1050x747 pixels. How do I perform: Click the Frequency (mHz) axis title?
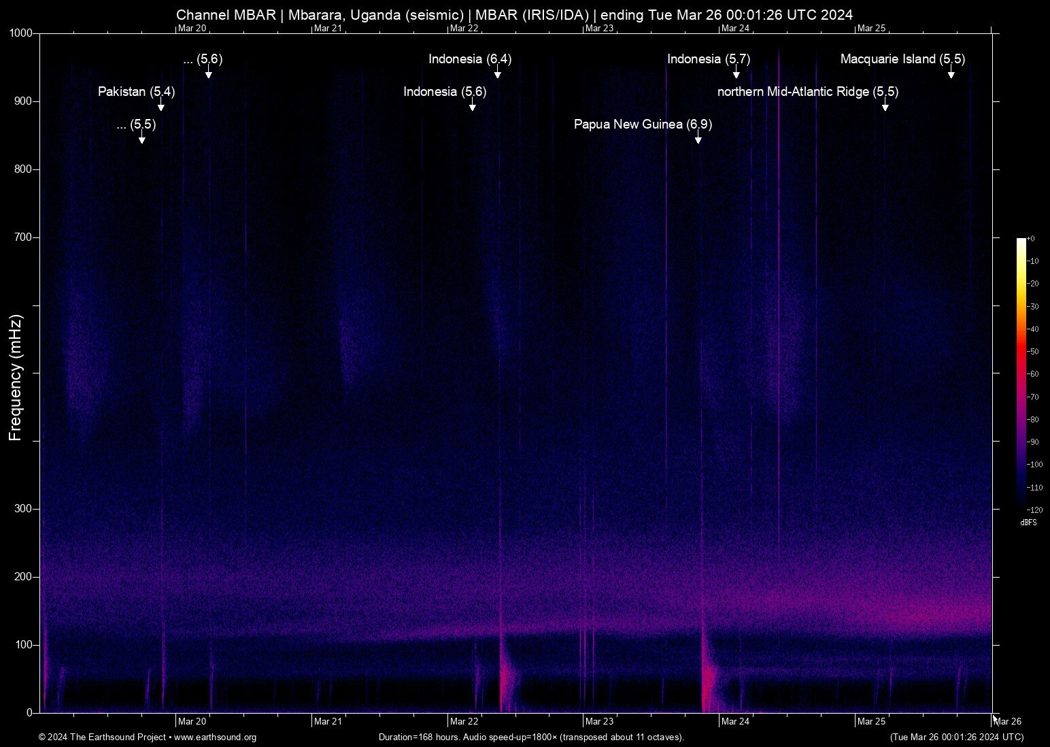pyautogui.click(x=16, y=378)
